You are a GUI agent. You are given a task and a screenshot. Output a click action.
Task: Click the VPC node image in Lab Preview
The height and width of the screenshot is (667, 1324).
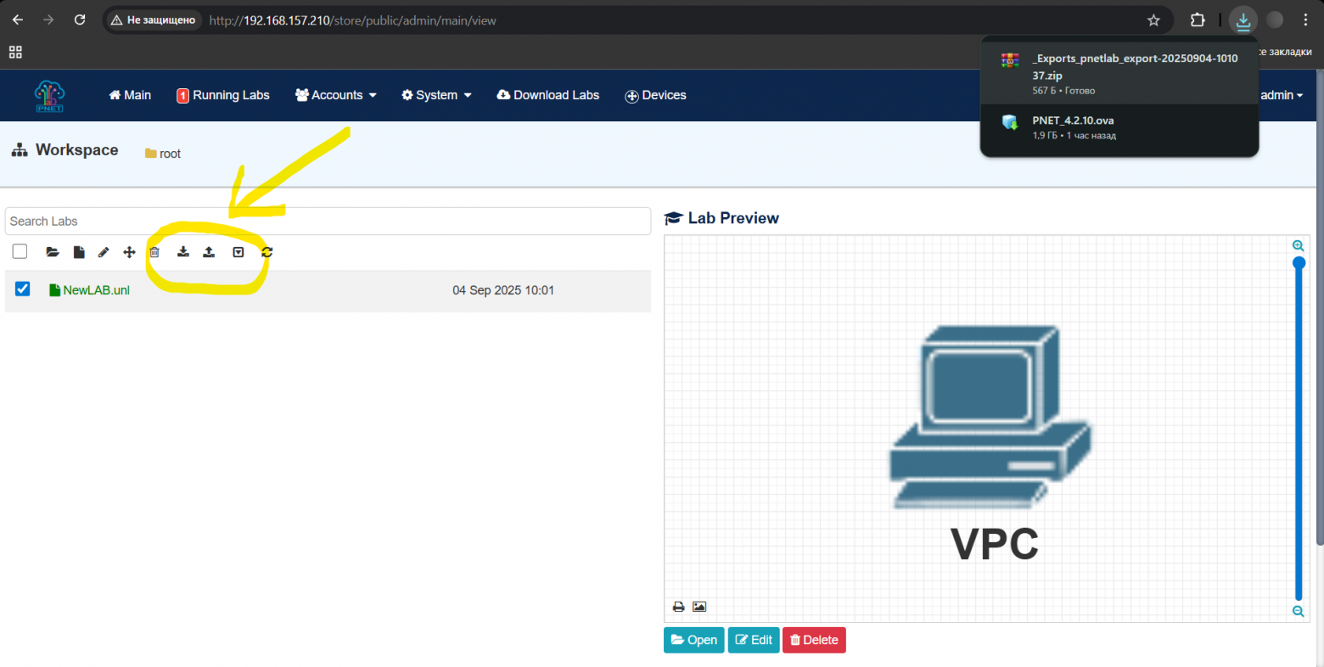pyautogui.click(x=991, y=418)
